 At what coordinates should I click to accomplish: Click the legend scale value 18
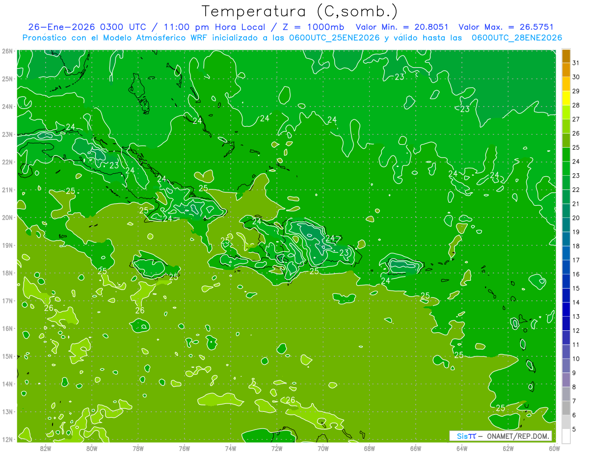[576, 246]
